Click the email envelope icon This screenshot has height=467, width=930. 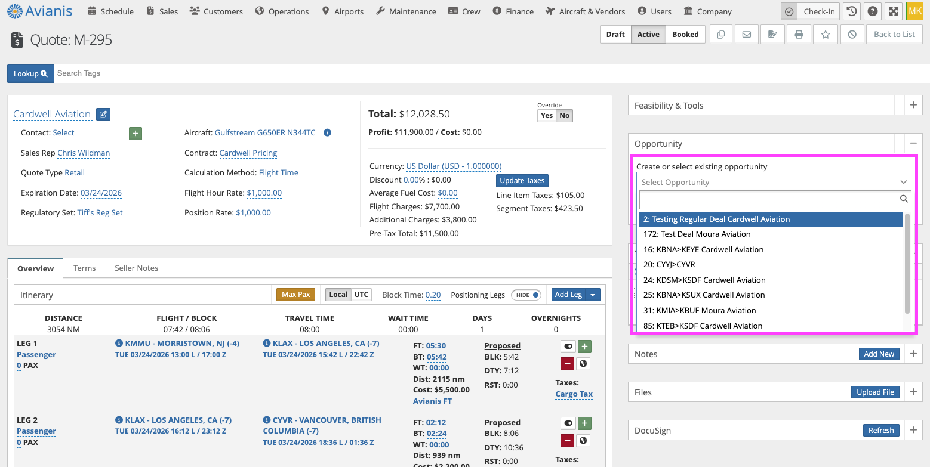747,35
